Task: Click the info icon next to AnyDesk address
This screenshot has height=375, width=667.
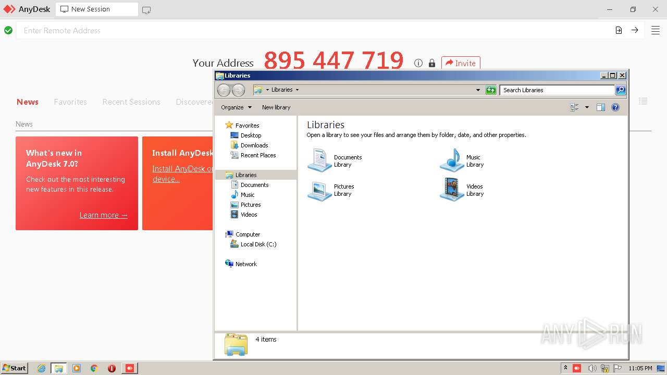Action: tap(418, 63)
